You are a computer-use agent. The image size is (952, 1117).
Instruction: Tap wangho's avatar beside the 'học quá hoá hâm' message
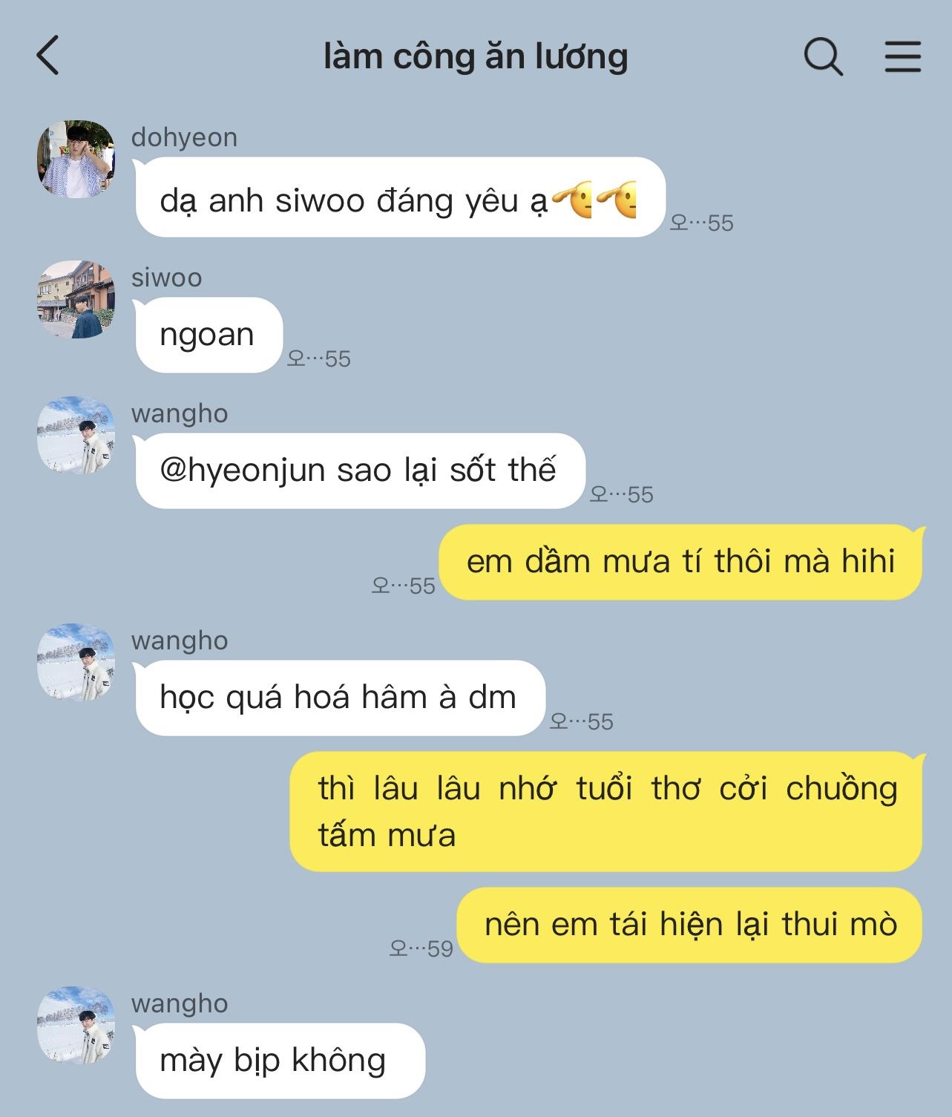pos(76,662)
